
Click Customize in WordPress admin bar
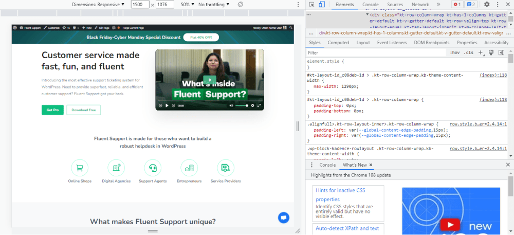coord(51,28)
